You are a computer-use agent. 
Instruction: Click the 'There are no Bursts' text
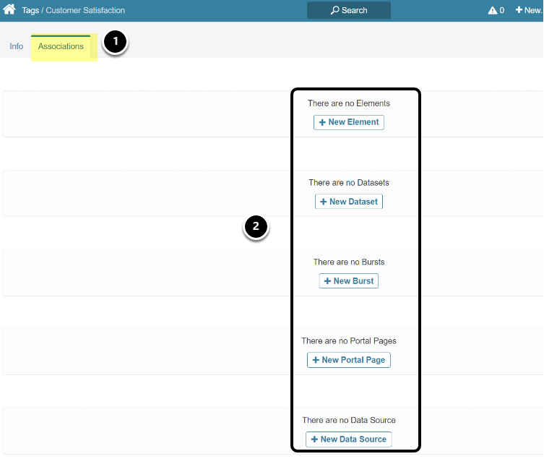click(348, 262)
